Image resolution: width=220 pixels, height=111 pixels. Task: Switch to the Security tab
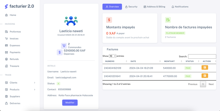131,7
